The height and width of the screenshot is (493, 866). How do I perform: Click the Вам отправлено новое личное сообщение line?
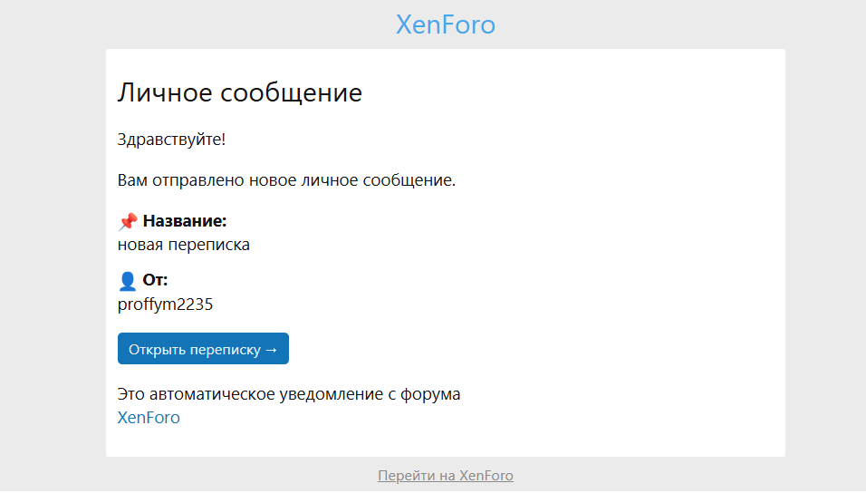tap(286, 180)
